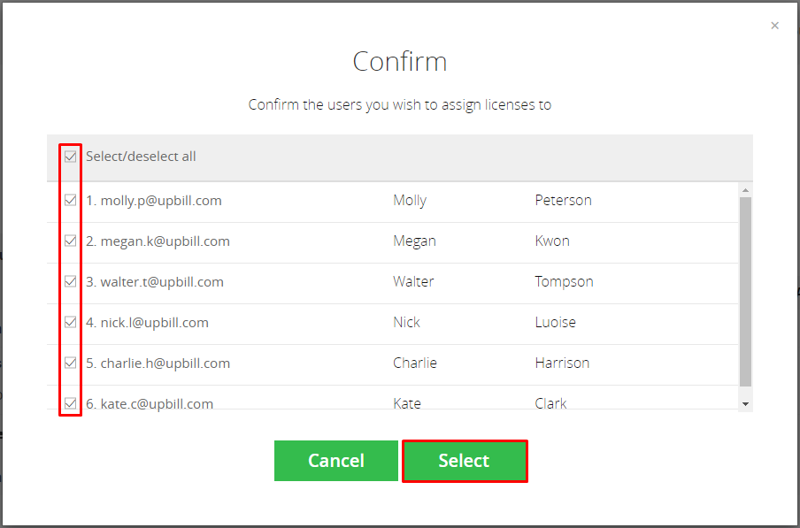The height and width of the screenshot is (528, 800).
Task: Click the Kate Clark row
Action: click(392, 398)
